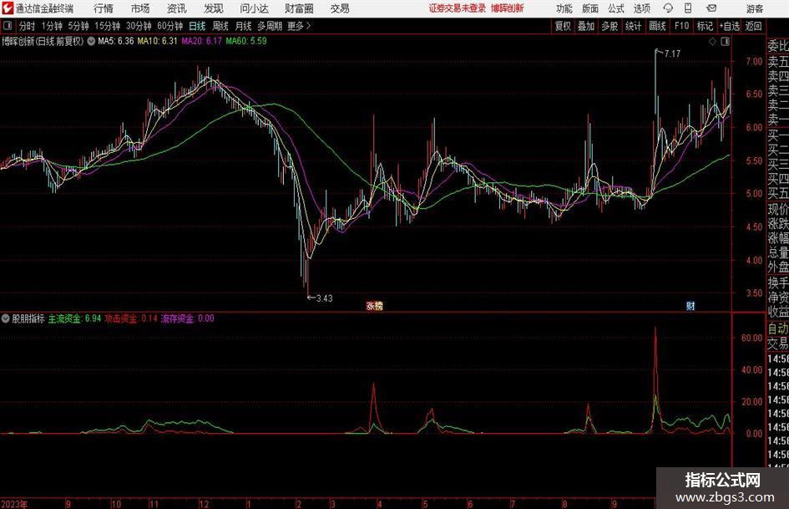Open F10 company info
The width and height of the screenshot is (789, 509).
pos(682,26)
